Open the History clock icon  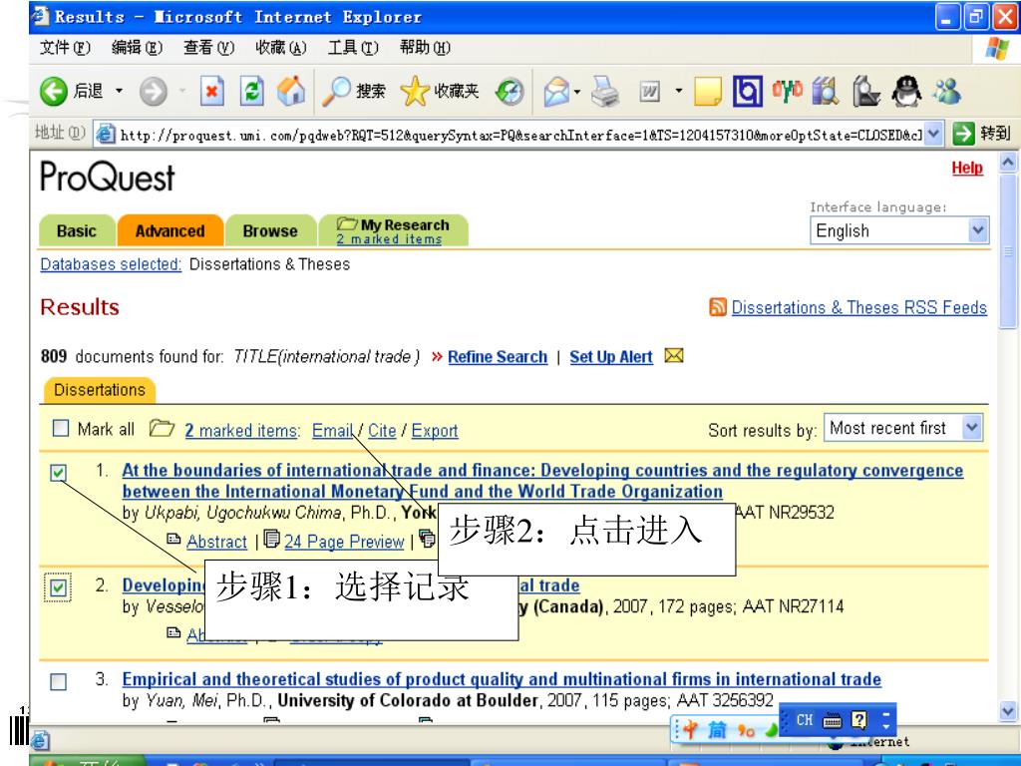[510, 91]
